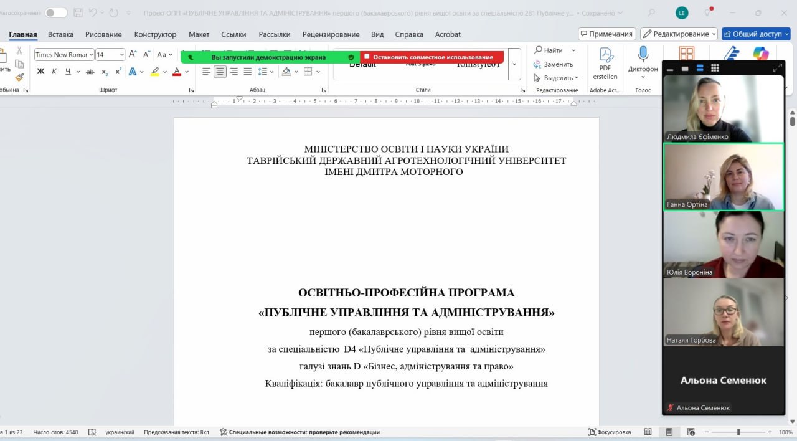This screenshot has height=441, width=797.
Task: Apply paragraph shading fill color
Action: tap(286, 72)
